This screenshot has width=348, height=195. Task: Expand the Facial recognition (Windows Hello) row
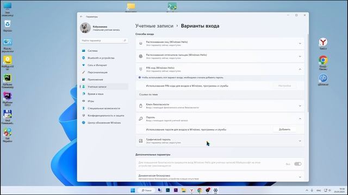[x=220, y=43]
